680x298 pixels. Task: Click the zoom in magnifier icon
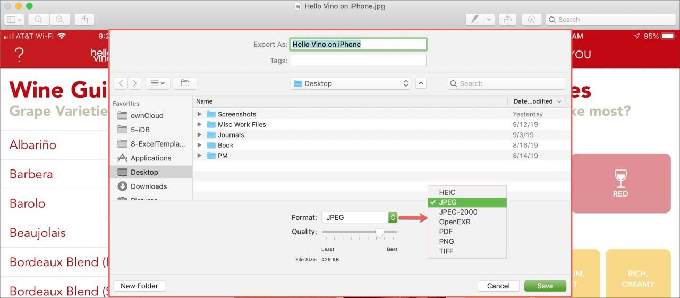[59, 20]
